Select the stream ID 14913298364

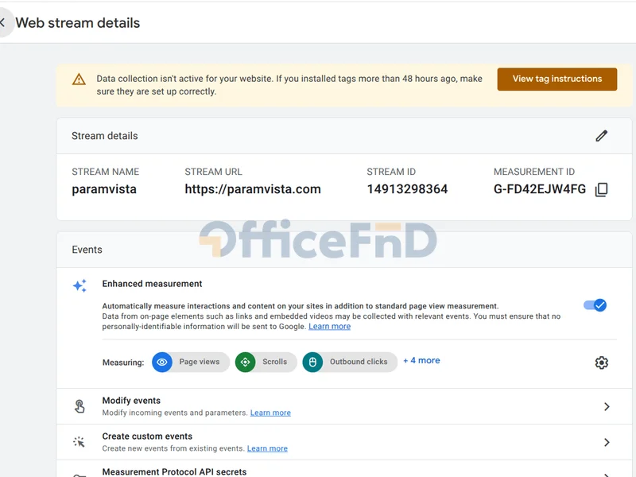pyautogui.click(x=407, y=189)
